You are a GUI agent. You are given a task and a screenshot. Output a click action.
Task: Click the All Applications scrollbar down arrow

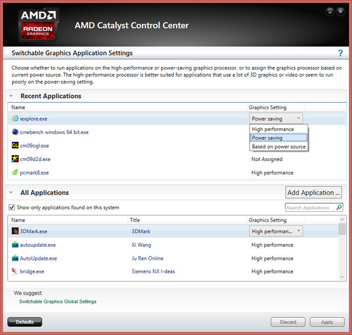(342, 277)
